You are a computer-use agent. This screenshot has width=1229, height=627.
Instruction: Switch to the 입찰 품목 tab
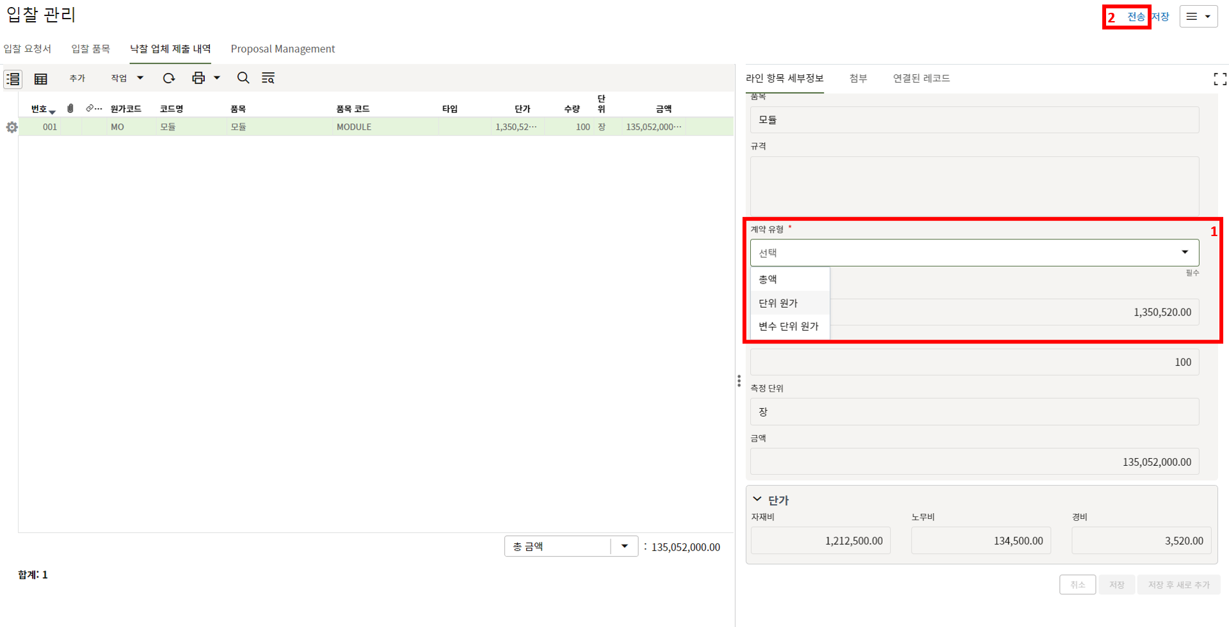[90, 49]
